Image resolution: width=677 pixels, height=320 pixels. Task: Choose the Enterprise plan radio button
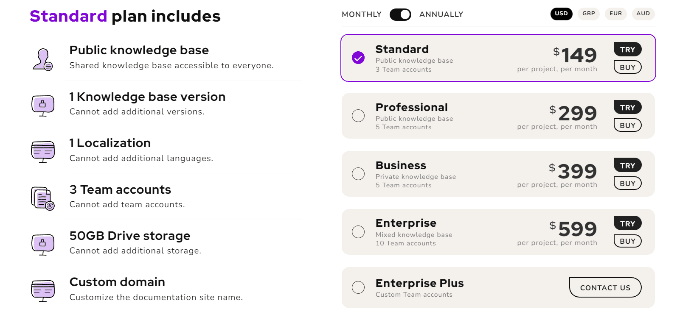pyautogui.click(x=358, y=232)
